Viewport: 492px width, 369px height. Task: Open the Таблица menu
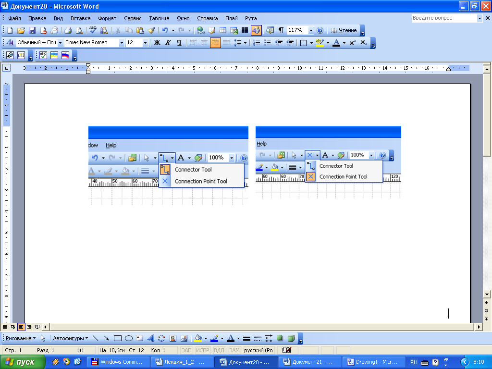(159, 18)
